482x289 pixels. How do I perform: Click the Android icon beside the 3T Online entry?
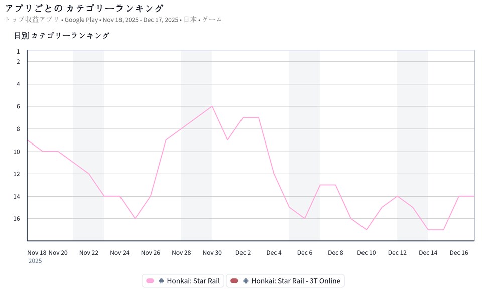[246, 281]
